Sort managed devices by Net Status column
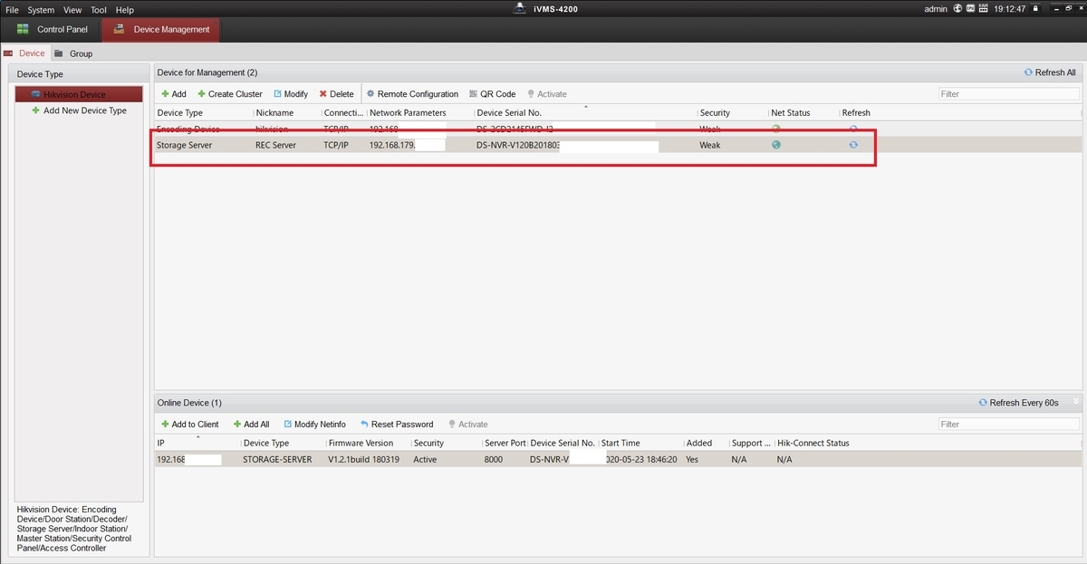Viewport: 1087px width, 564px height. [x=791, y=113]
